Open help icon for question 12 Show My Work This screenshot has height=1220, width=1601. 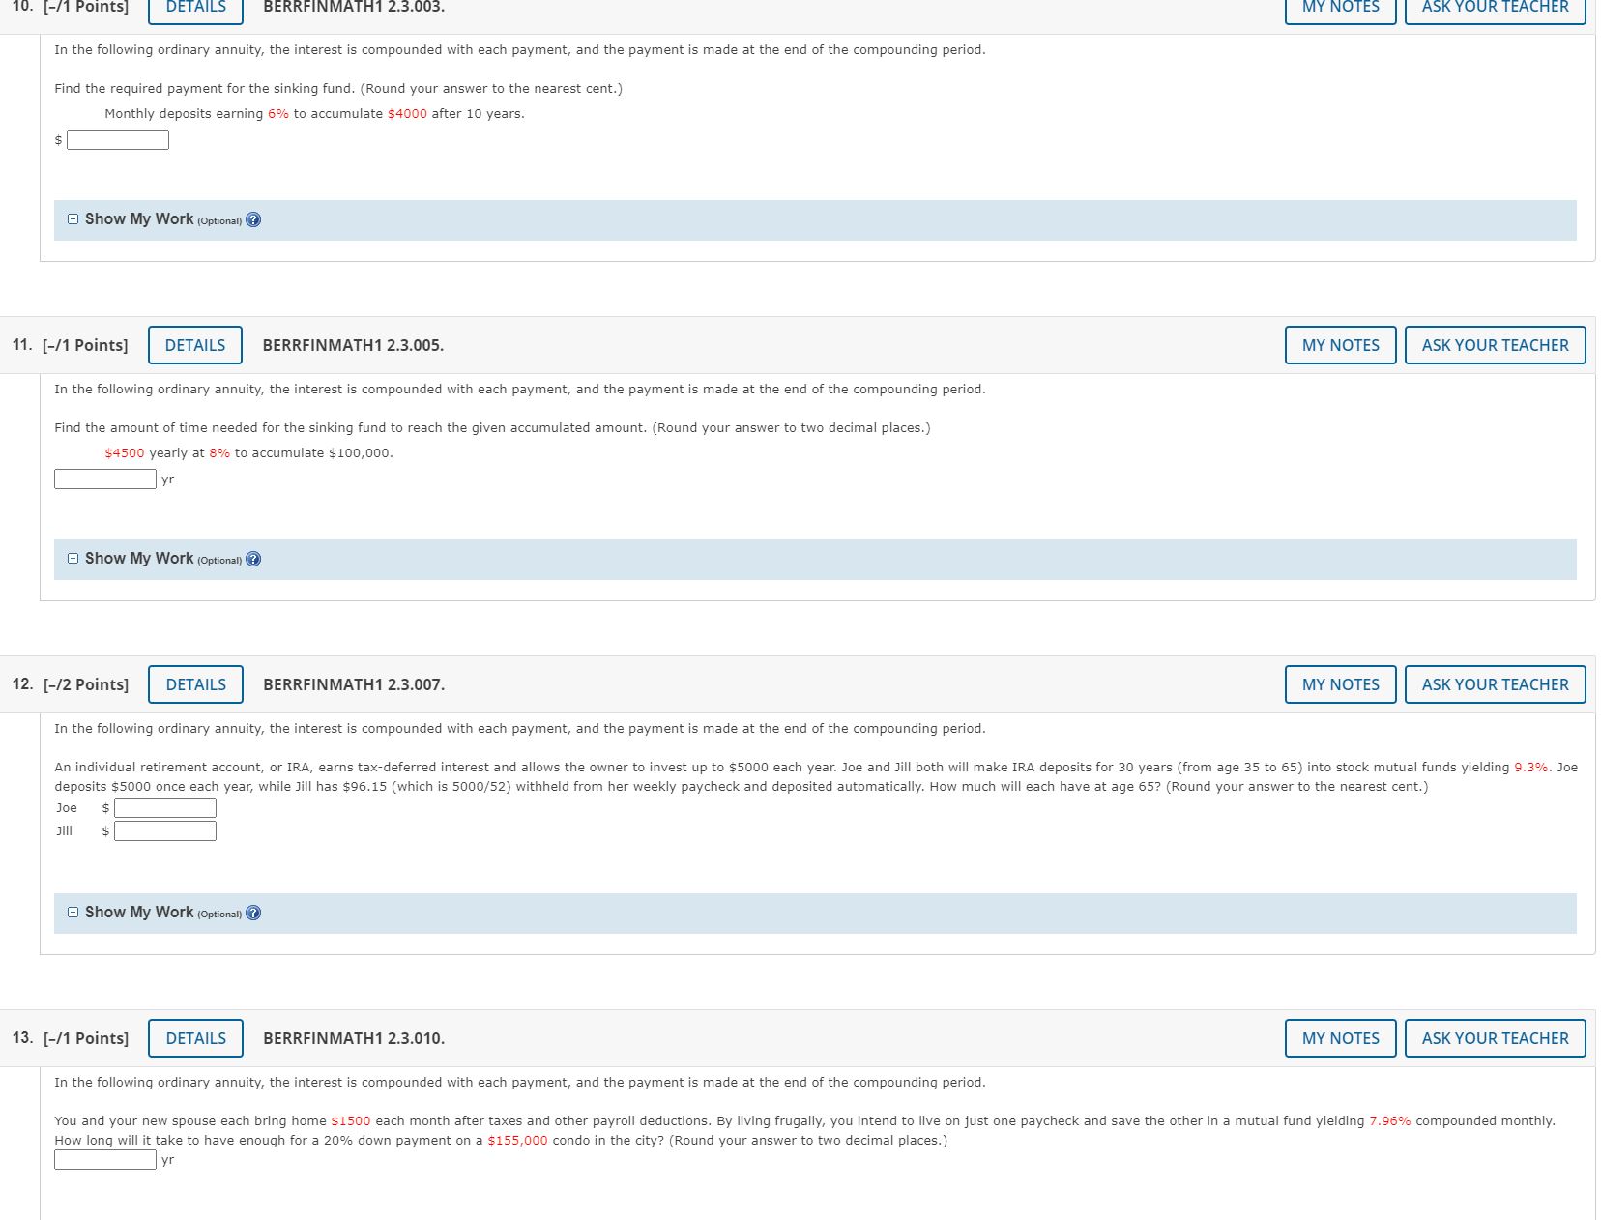[x=253, y=913]
